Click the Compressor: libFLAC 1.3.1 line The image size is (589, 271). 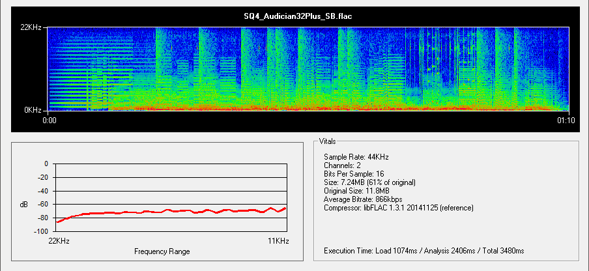pos(398,208)
